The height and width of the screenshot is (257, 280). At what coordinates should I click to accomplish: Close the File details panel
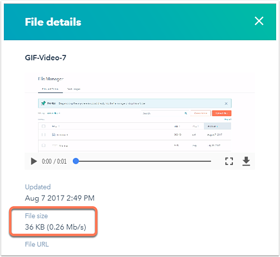coord(259,21)
